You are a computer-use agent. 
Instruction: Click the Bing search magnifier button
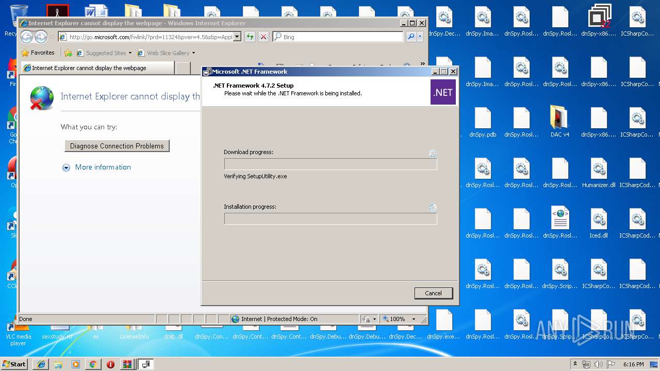pos(410,37)
